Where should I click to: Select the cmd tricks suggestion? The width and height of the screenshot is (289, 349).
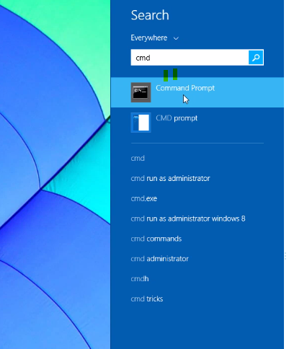(x=147, y=299)
